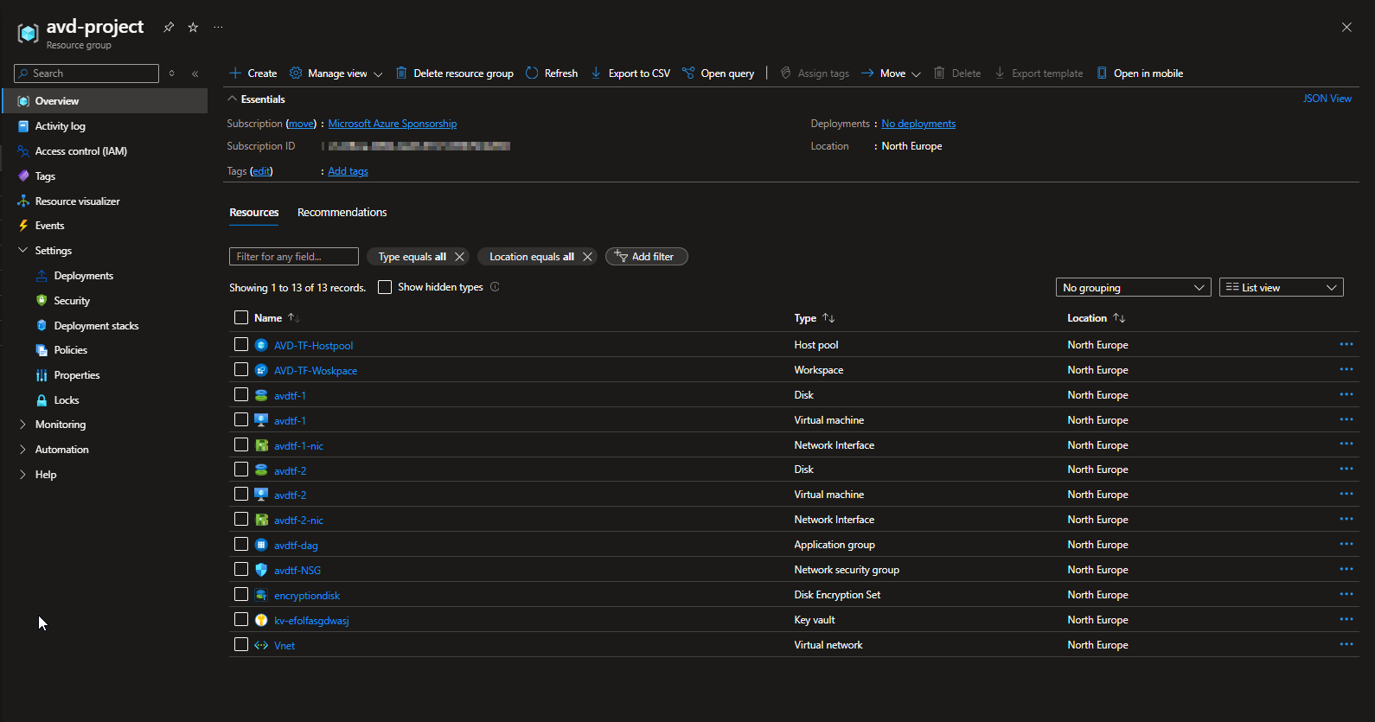Expand the Monitoring section in sidebar
The width and height of the screenshot is (1375, 722).
click(x=60, y=425)
